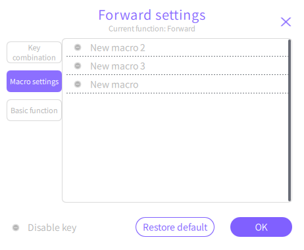The width and height of the screenshot is (304, 250).
Task: Pick the last New macro entry text
Action: 114,85
